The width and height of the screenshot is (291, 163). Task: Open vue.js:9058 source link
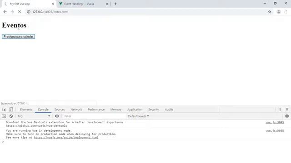pos(275,131)
